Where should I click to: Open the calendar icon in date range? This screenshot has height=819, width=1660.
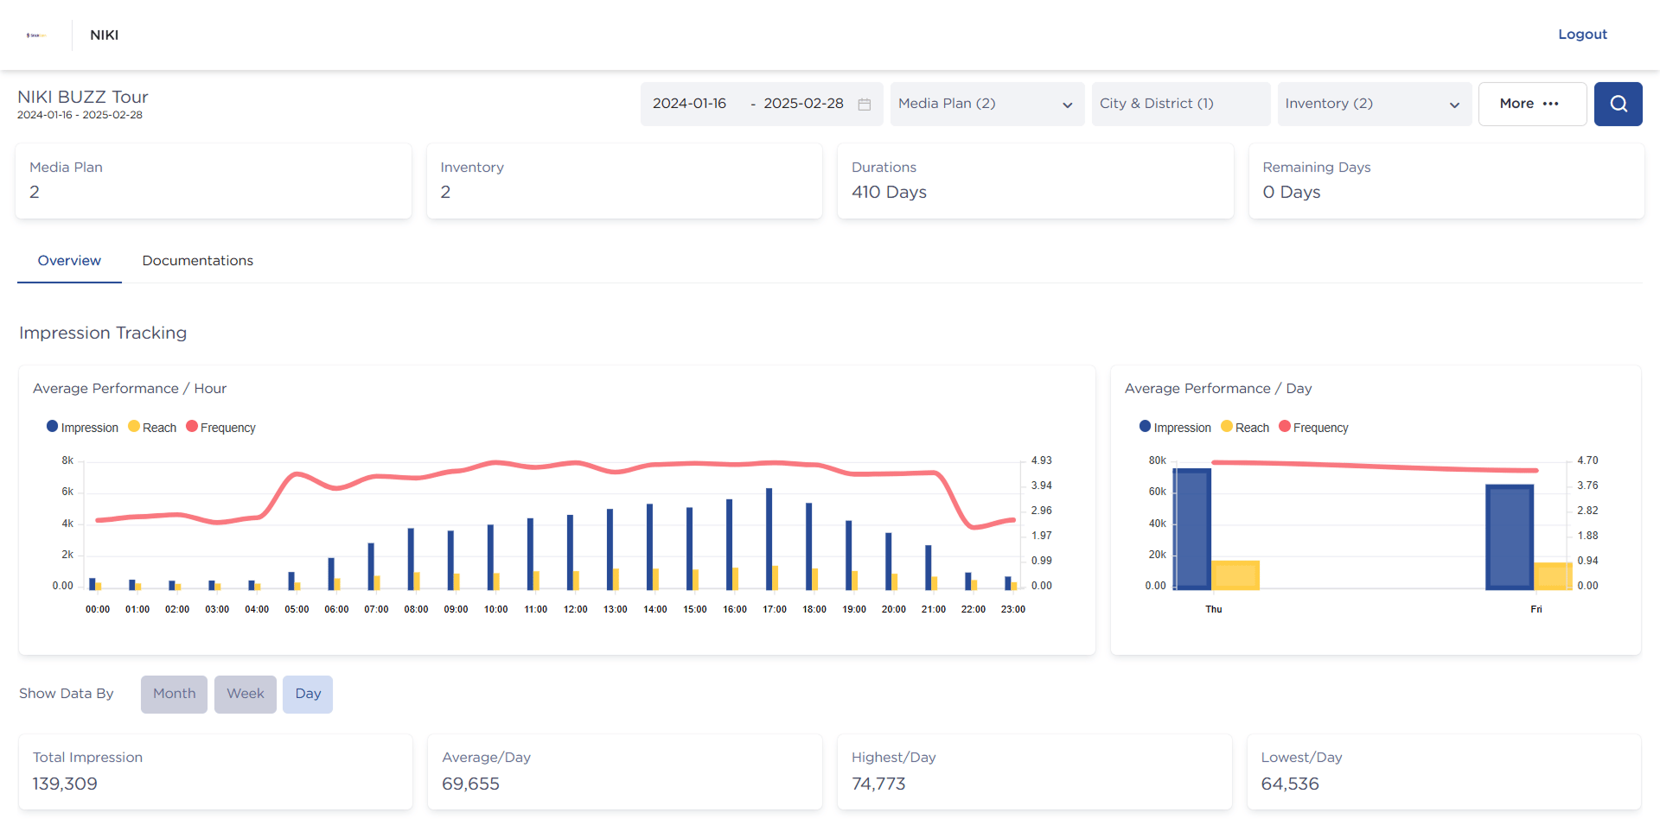coord(864,104)
